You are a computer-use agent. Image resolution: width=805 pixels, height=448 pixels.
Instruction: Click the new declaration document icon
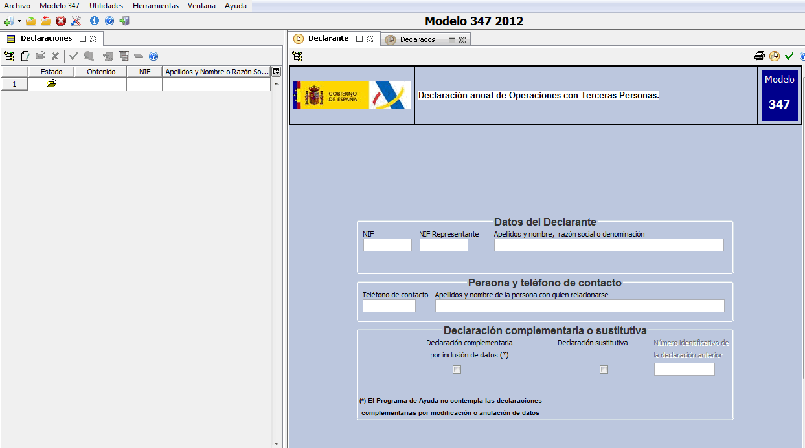click(x=25, y=56)
